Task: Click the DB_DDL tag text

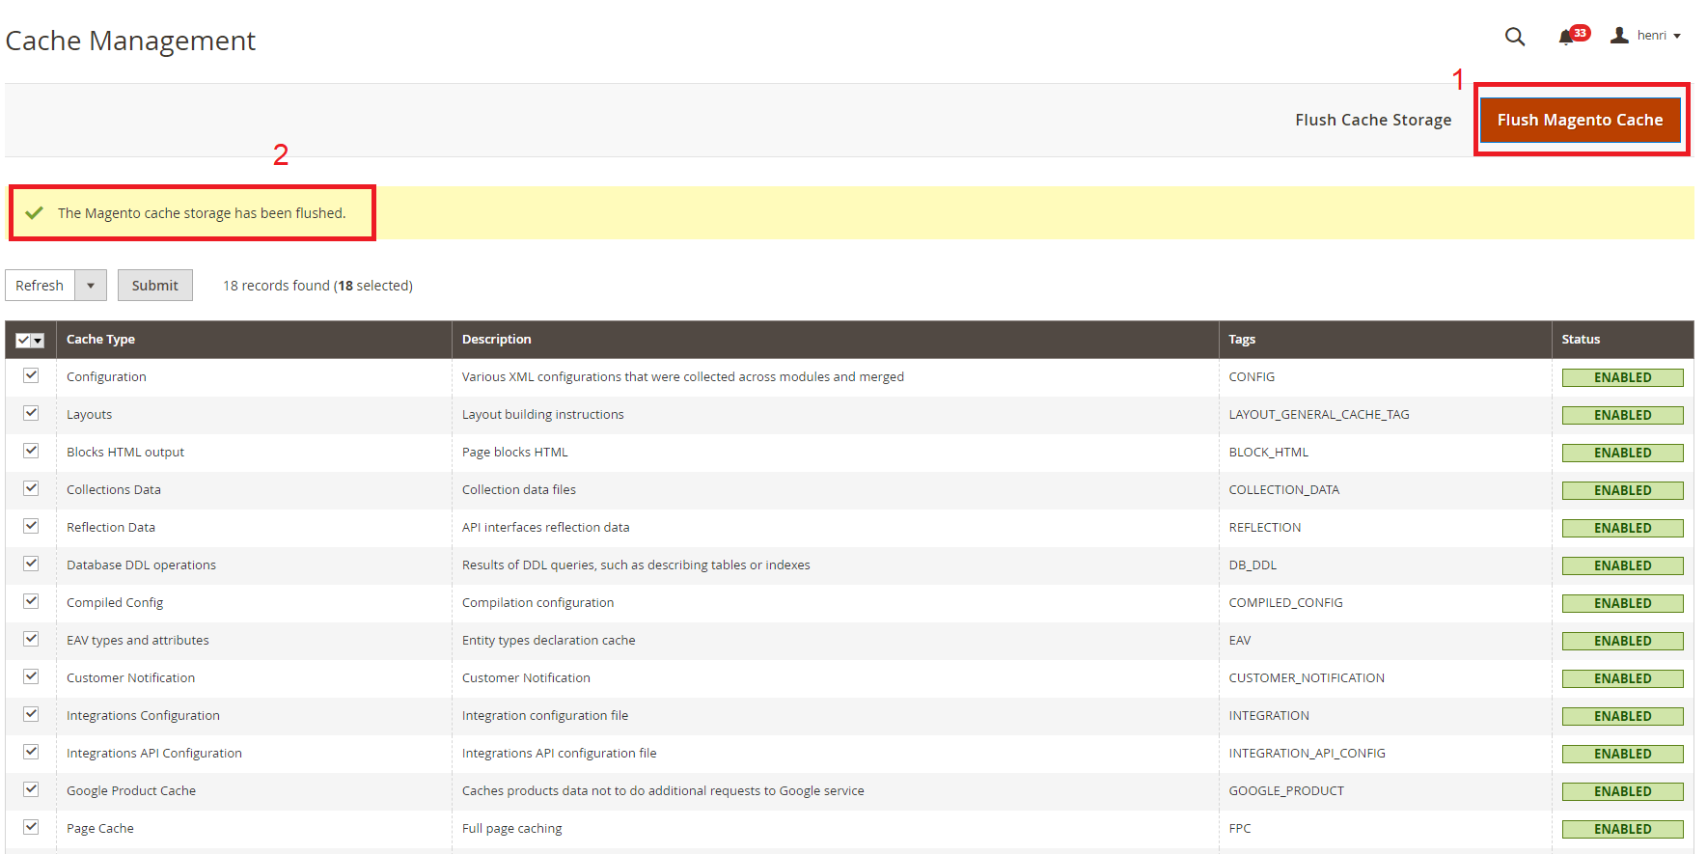Action: tap(1253, 565)
